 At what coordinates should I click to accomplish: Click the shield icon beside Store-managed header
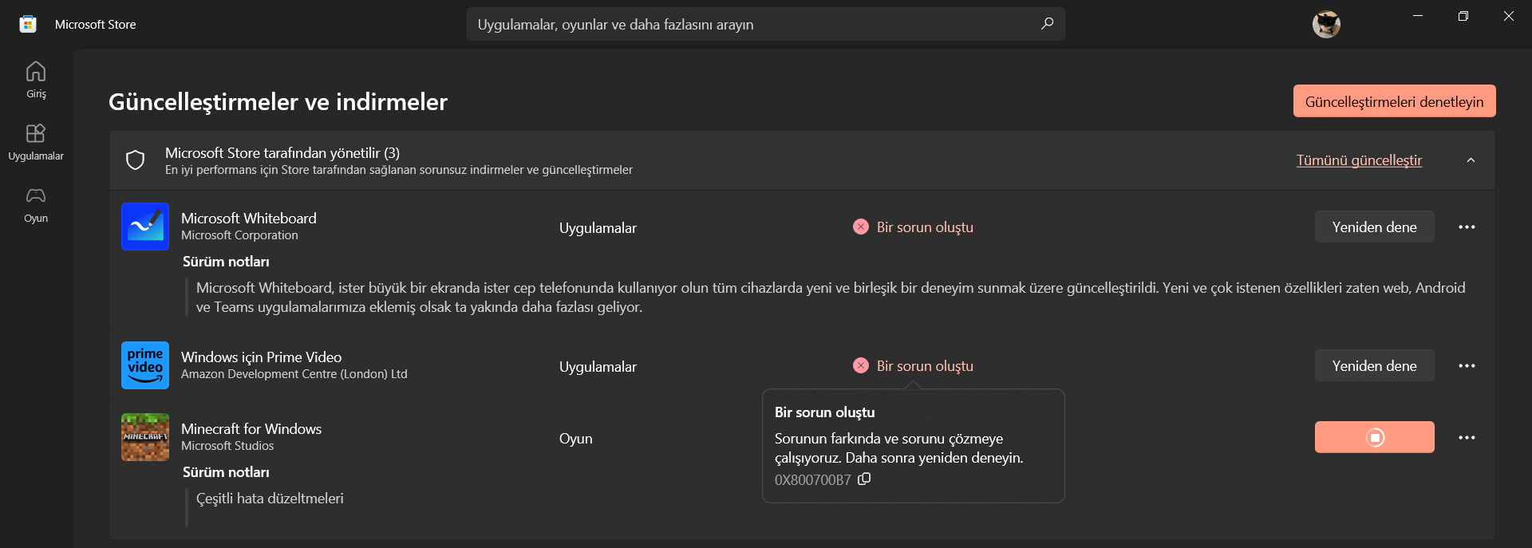click(136, 160)
